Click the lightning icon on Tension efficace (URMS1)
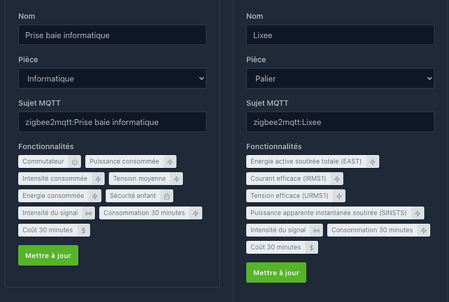 coord(339,197)
